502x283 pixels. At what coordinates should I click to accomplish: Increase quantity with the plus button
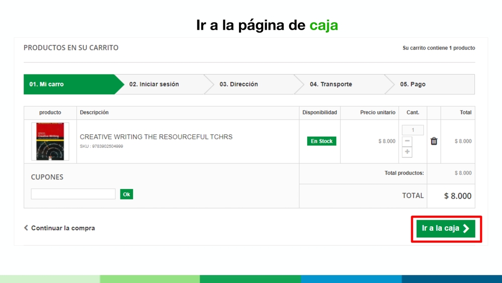[x=407, y=152]
